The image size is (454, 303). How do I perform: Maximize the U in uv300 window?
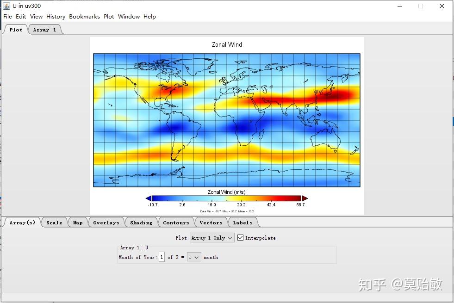(x=421, y=6)
